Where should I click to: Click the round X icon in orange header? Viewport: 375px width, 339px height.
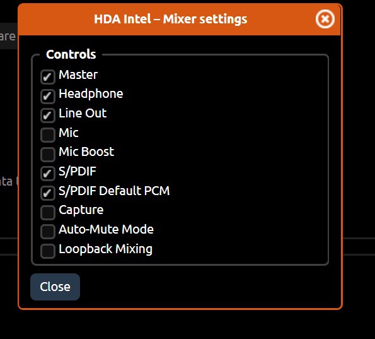325,19
